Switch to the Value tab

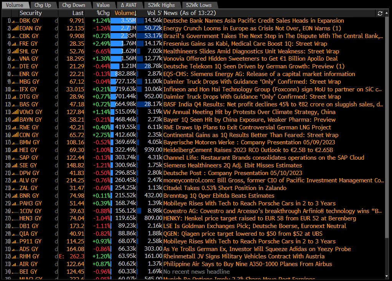coord(103,5)
